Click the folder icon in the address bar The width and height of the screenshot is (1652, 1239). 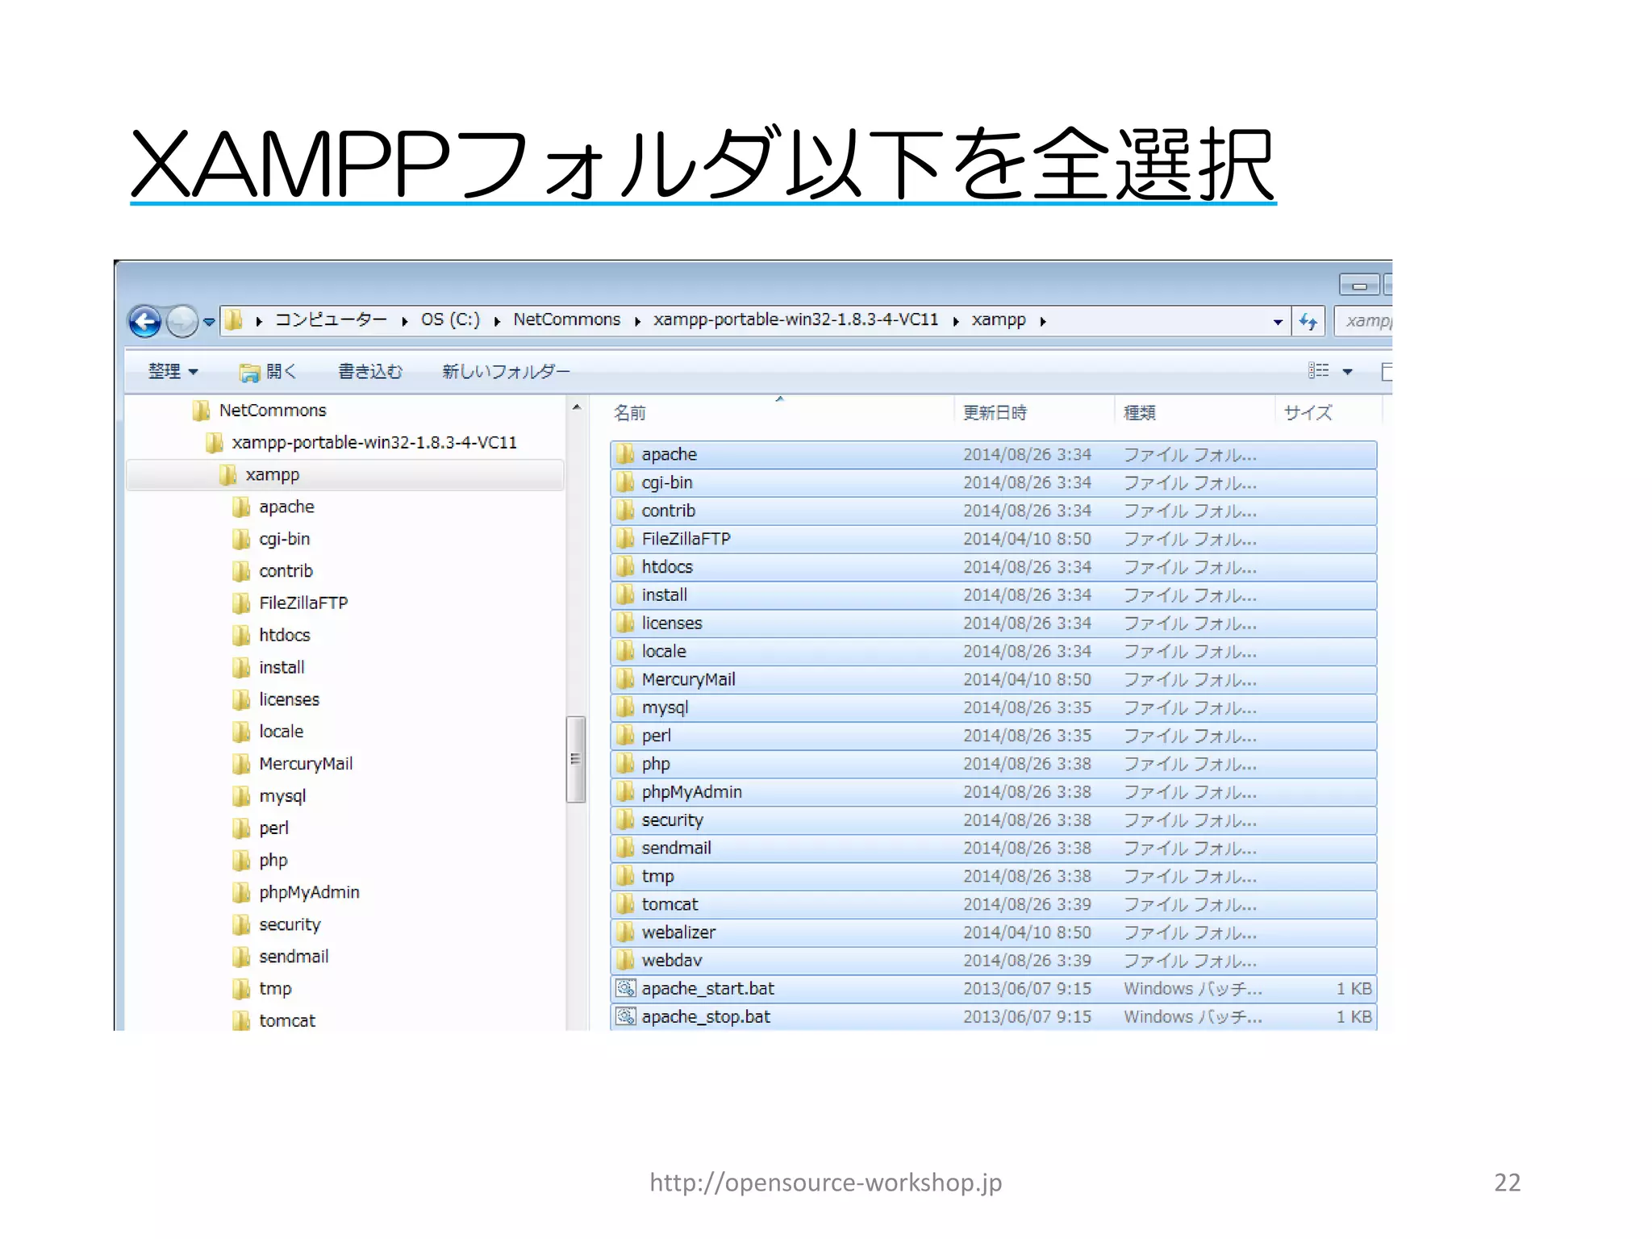pyautogui.click(x=233, y=320)
